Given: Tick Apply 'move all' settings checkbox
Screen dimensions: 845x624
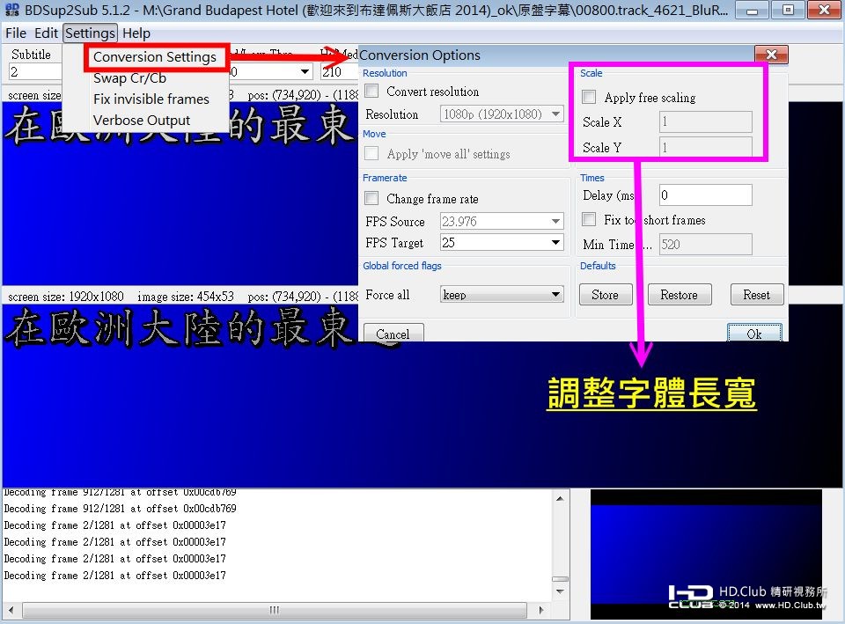Looking at the screenshot, I should (x=371, y=153).
